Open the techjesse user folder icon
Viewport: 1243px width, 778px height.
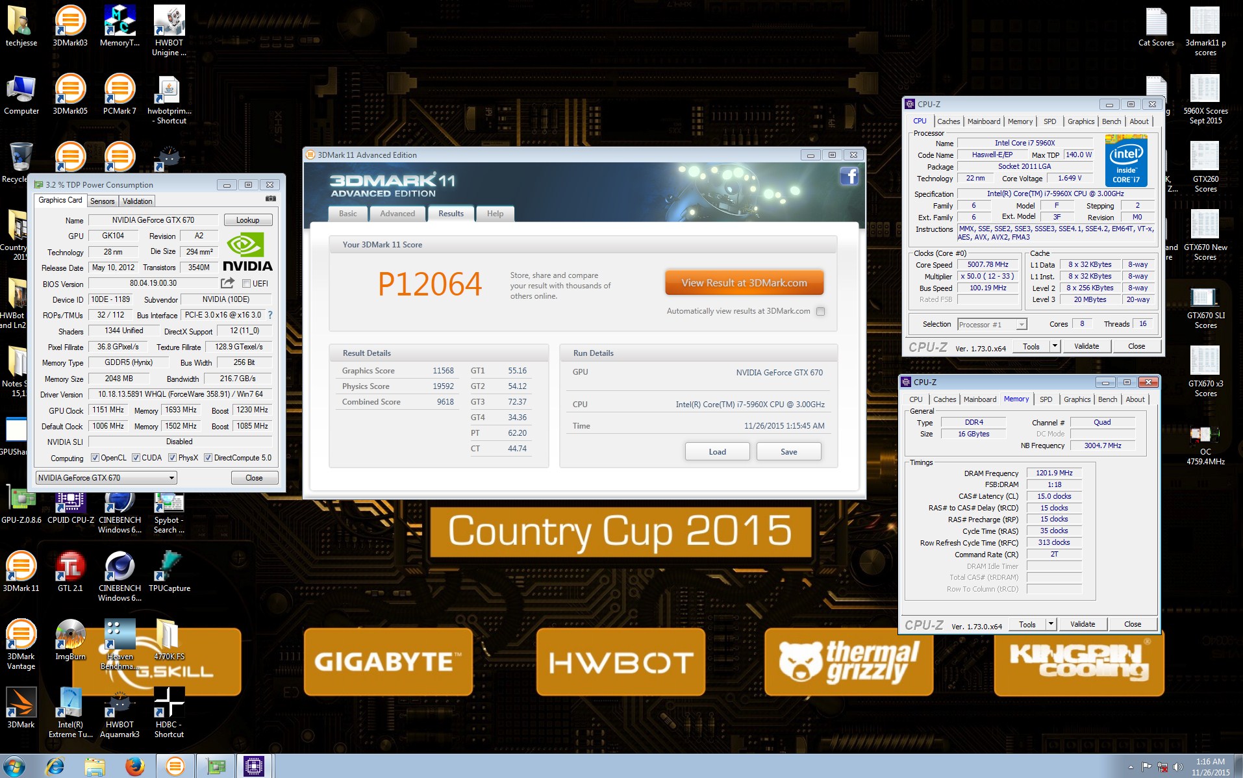(21, 26)
